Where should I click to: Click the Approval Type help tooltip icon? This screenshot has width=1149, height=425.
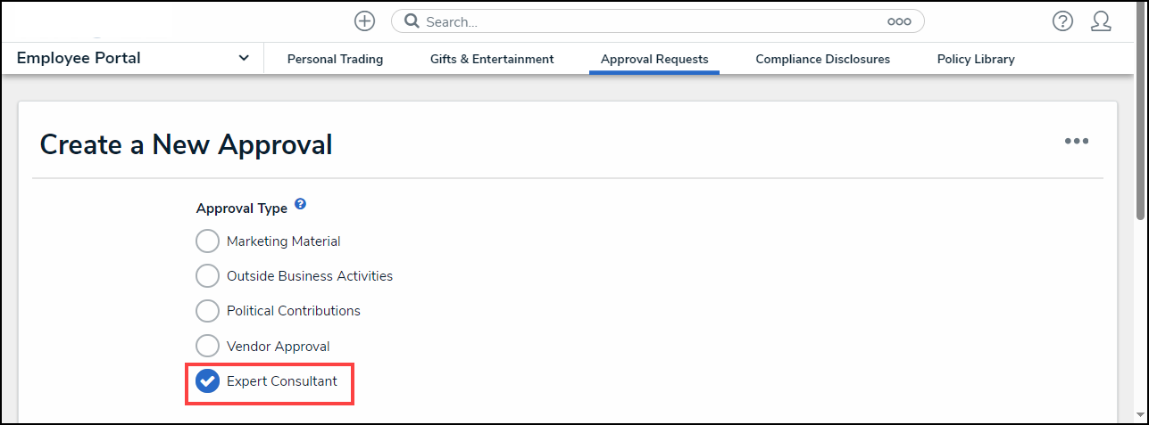pyautogui.click(x=300, y=204)
